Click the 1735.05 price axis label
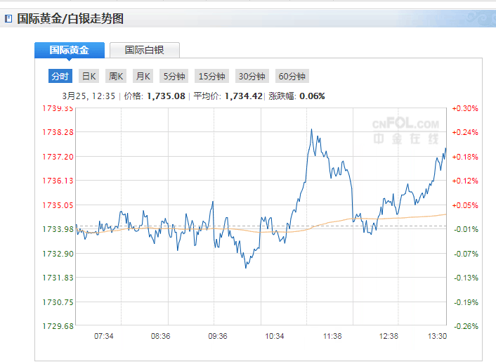The image size is (496, 362). 58,205
